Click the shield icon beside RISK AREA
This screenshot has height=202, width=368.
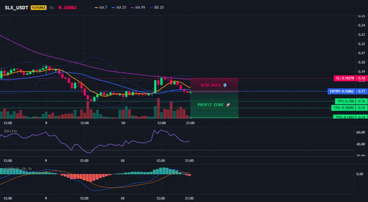click(225, 85)
